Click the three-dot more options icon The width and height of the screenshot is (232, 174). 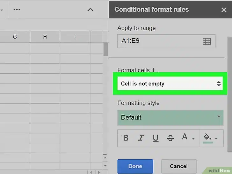(17, 10)
